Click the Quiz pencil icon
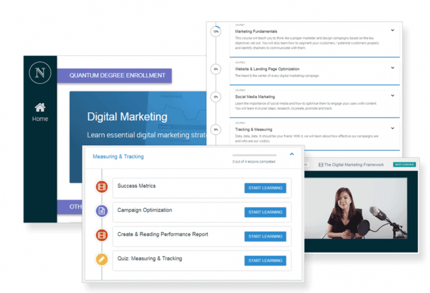This screenshot has height=293, width=430. tap(101, 260)
